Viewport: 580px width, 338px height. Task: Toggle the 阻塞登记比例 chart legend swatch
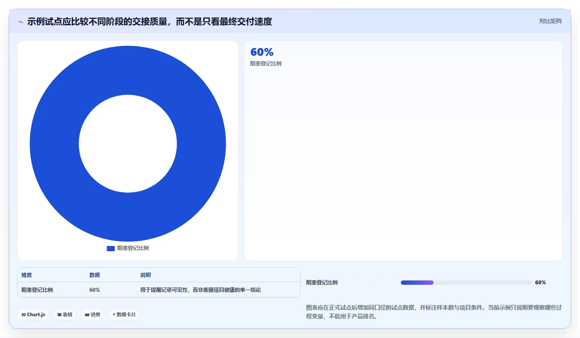pyautogui.click(x=111, y=248)
